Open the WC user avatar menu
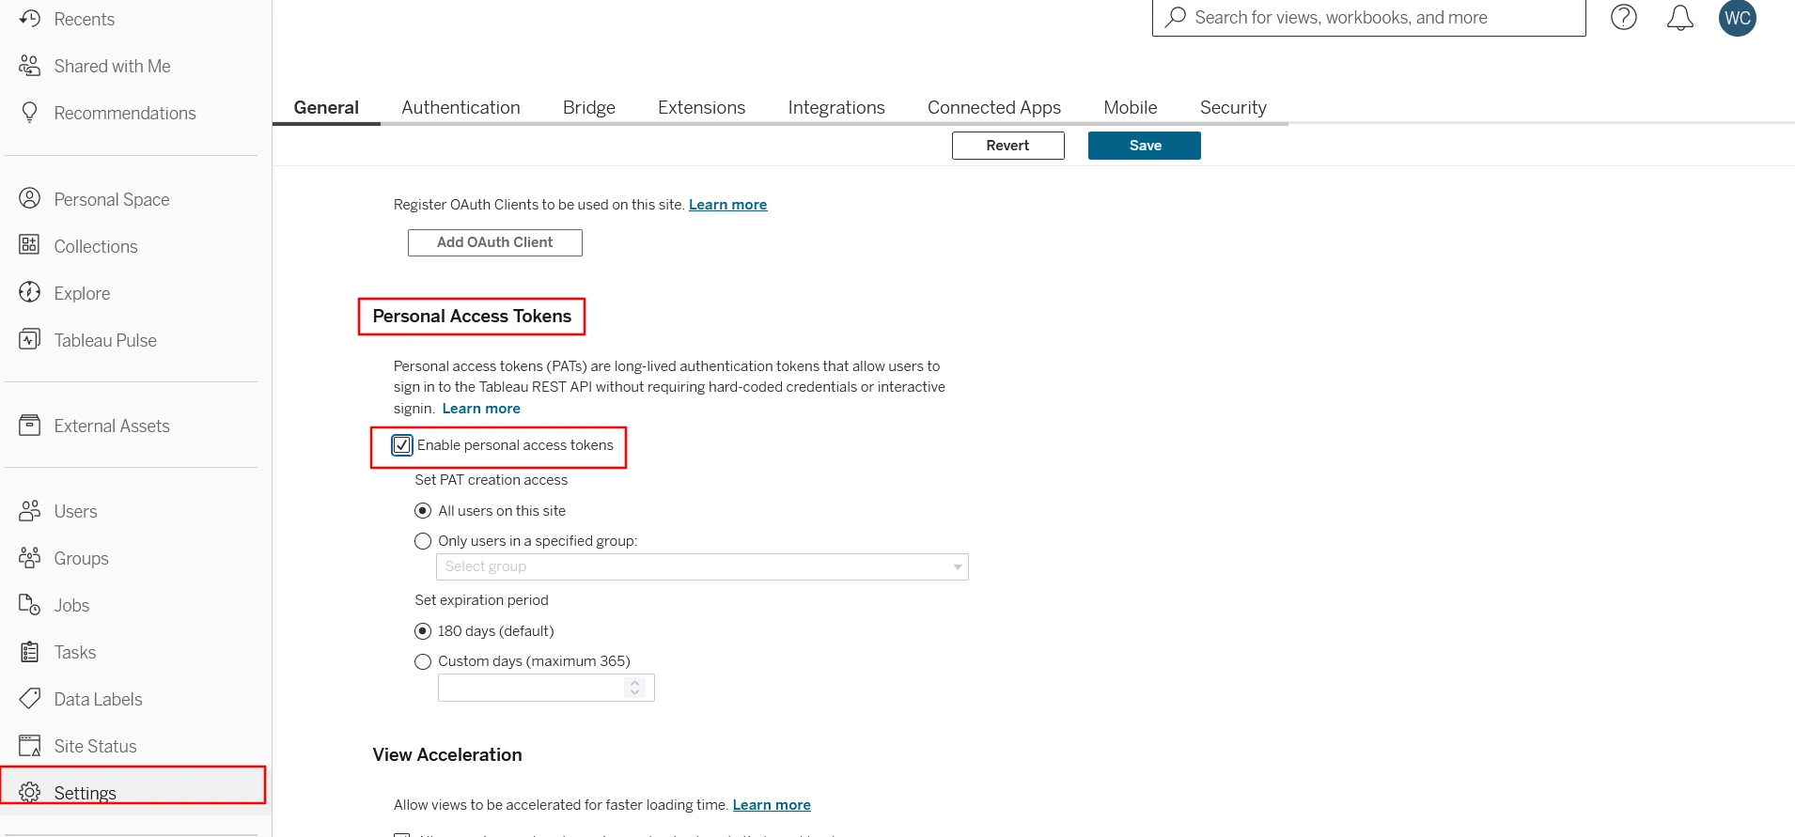 pyautogui.click(x=1738, y=18)
